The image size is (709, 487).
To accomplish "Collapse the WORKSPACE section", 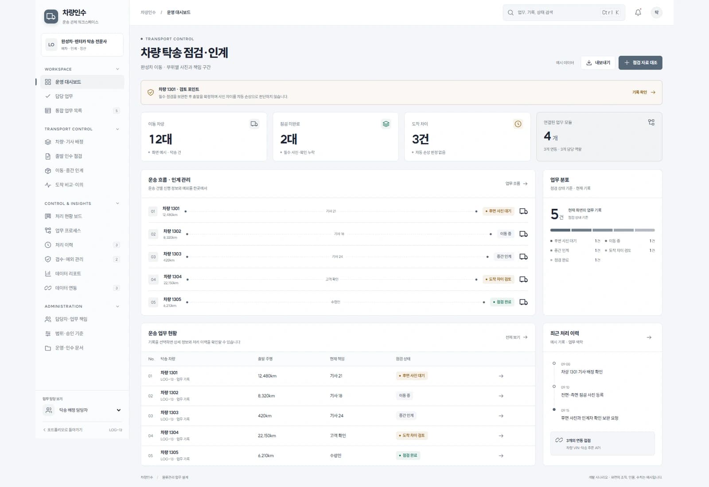I will click(x=117, y=69).
